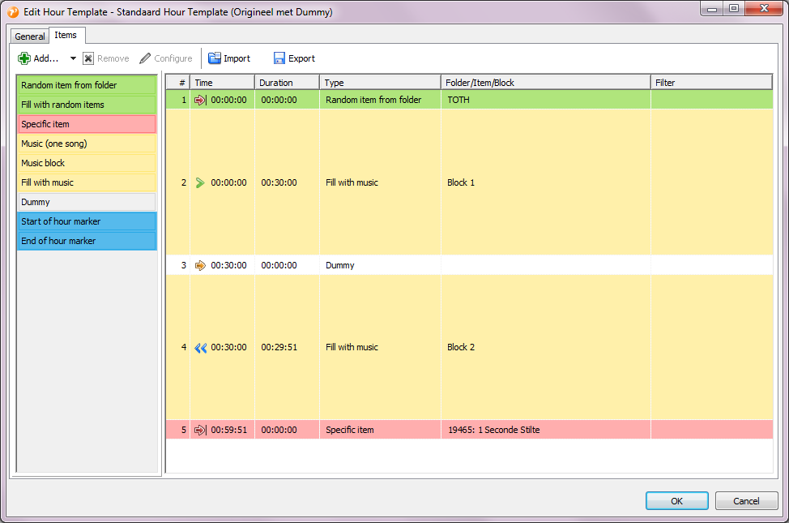The width and height of the screenshot is (789, 523).
Task: Click the Duration column header
Action: coord(287,83)
